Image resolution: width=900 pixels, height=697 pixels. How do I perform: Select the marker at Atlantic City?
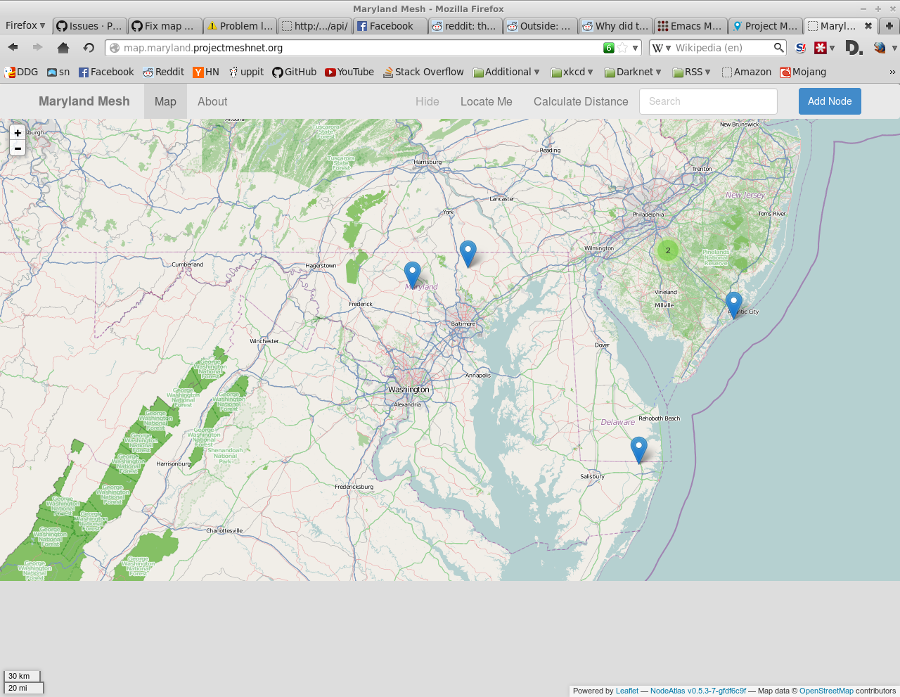point(733,305)
